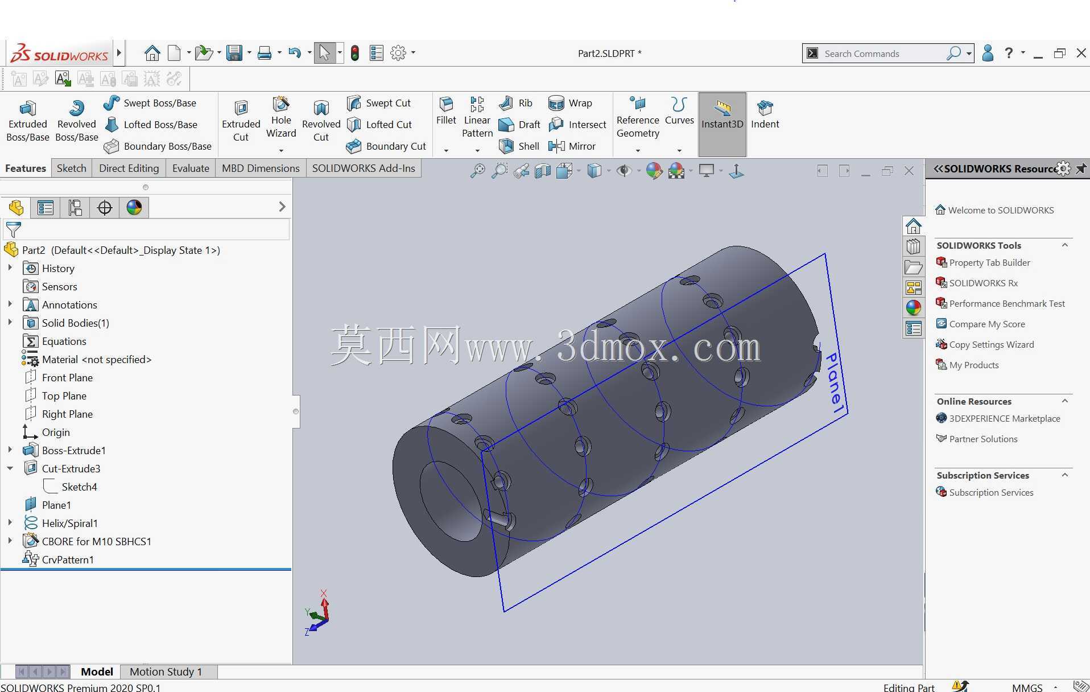Apply the Fillet tool
The image size is (1090, 692).
[x=446, y=111]
